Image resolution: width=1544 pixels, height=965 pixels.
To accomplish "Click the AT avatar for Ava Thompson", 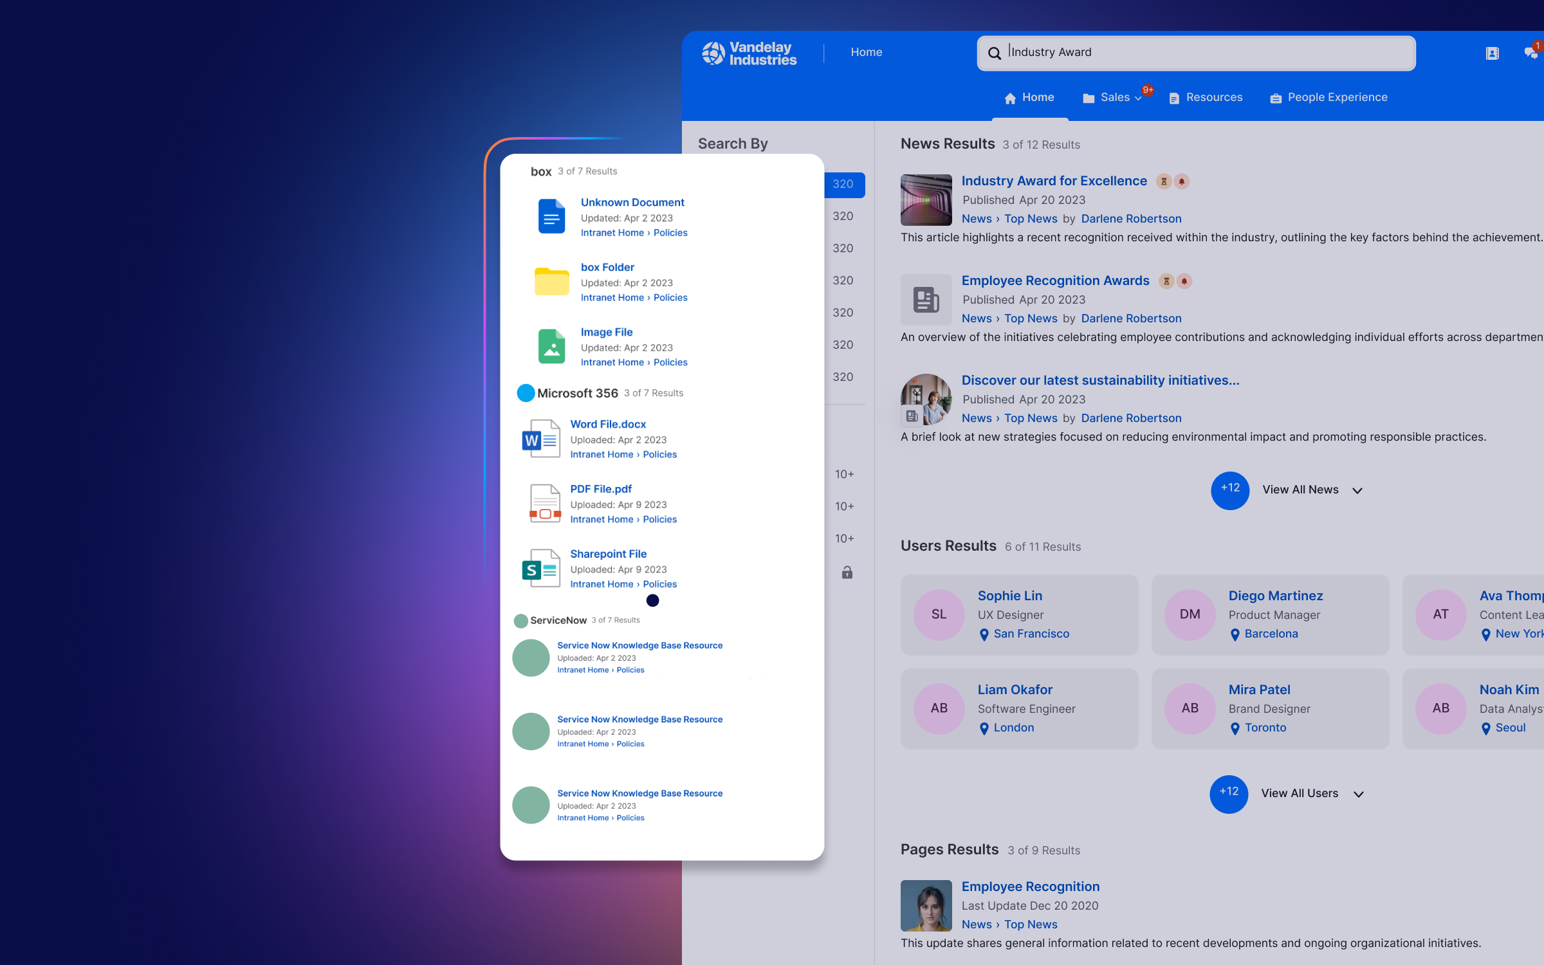I will click(1441, 614).
